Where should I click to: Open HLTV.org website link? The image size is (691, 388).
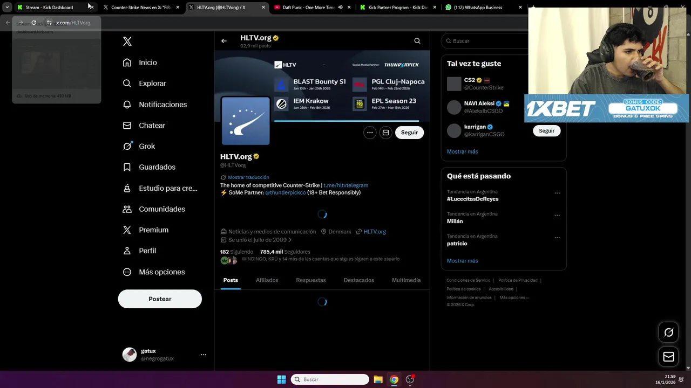[x=375, y=232]
